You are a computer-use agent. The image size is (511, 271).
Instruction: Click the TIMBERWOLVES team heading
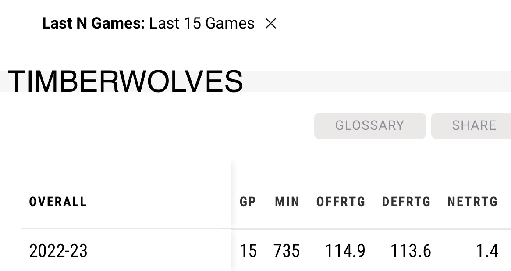(125, 82)
